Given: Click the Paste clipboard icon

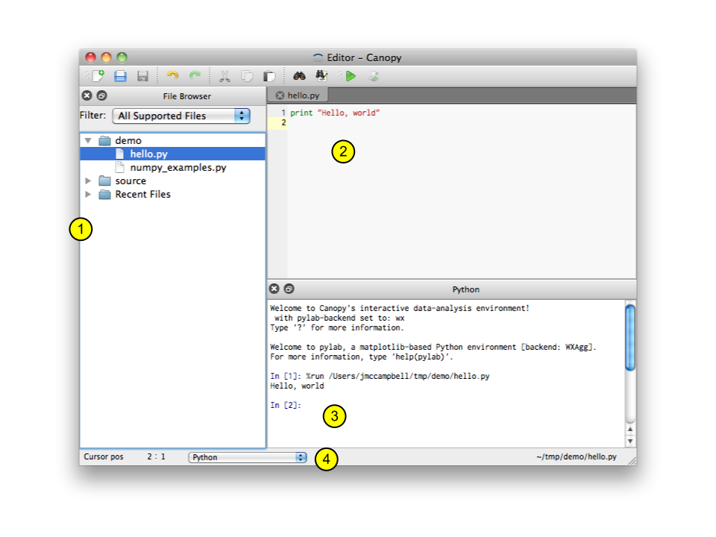Looking at the screenshot, I should click(269, 76).
